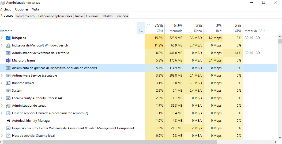The width and height of the screenshot is (282, 144).
Task: Click the vertical scrollbar down arrow
Action: pyautogui.click(x=280, y=138)
